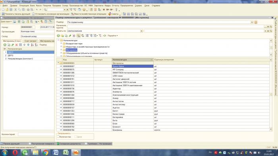Click move row down arrow icon
Image resolution: width=278 pixels, height=156 pixels.
tap(28, 45)
